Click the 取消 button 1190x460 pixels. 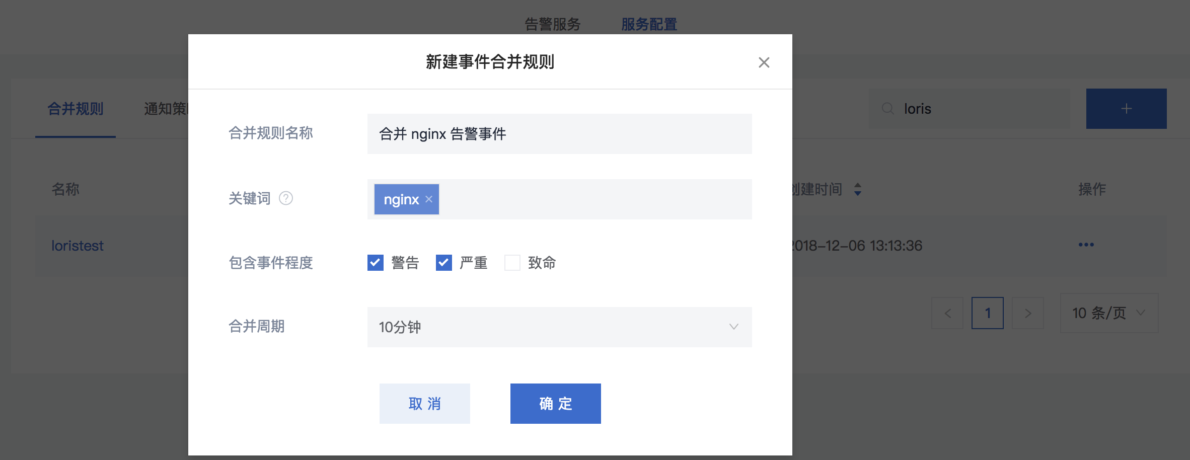click(425, 404)
